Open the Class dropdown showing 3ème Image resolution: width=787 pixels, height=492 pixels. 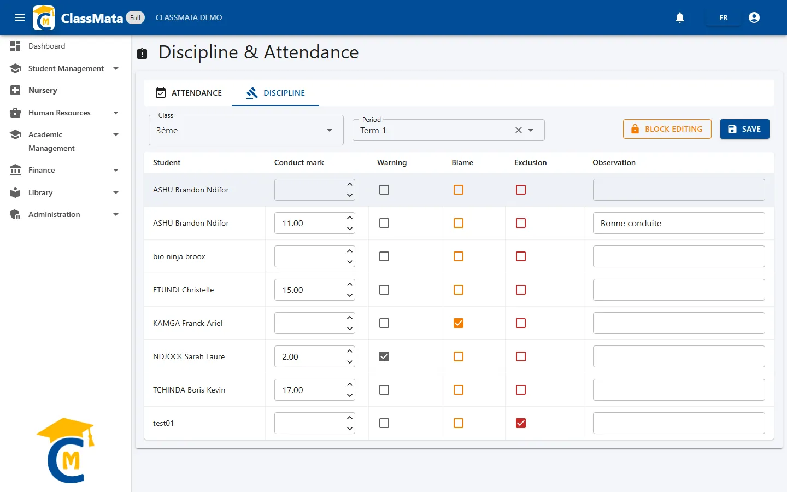246,130
